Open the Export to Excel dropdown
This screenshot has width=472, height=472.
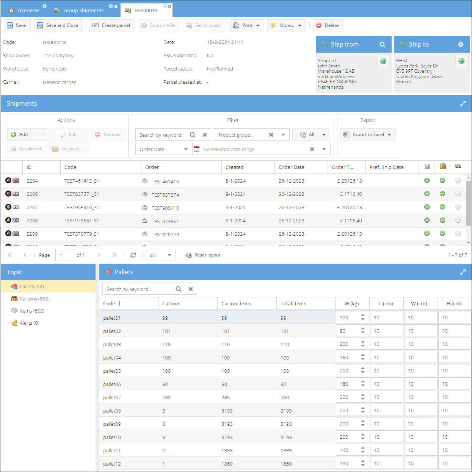pos(368,134)
